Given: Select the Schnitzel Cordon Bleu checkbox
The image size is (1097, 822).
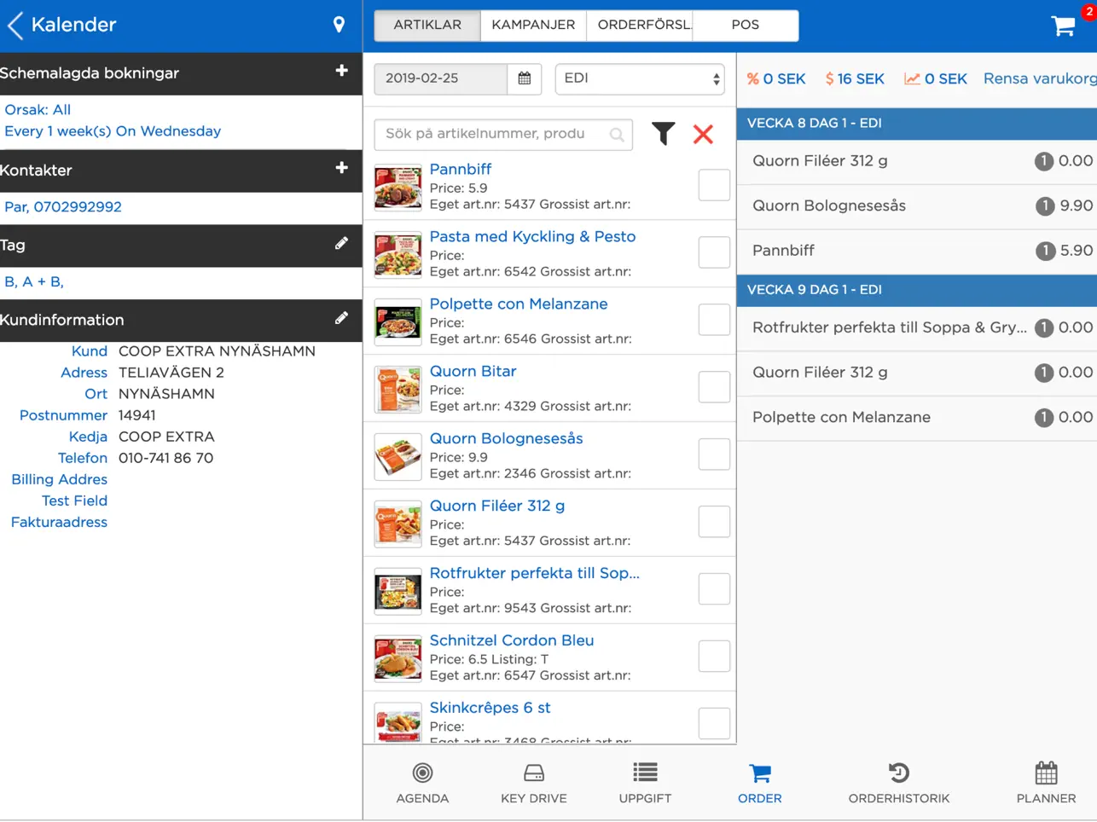Looking at the screenshot, I should point(714,657).
